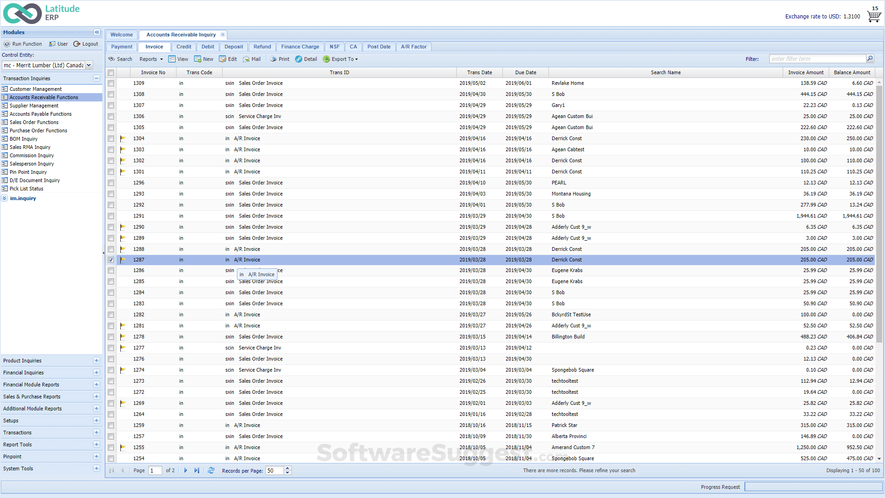Switch to the Finance Charge tab

tap(300, 47)
